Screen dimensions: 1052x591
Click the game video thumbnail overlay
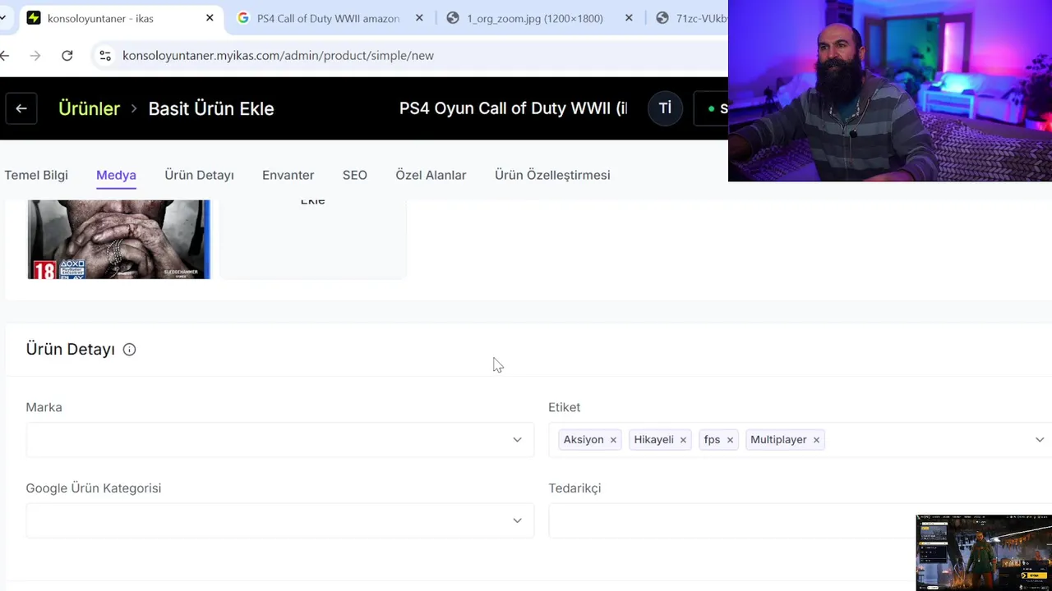click(x=984, y=552)
